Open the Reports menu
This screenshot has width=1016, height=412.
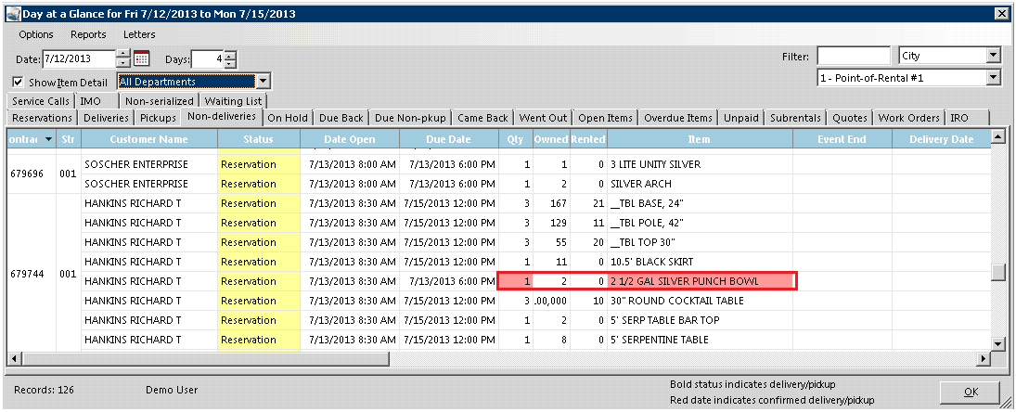(88, 34)
